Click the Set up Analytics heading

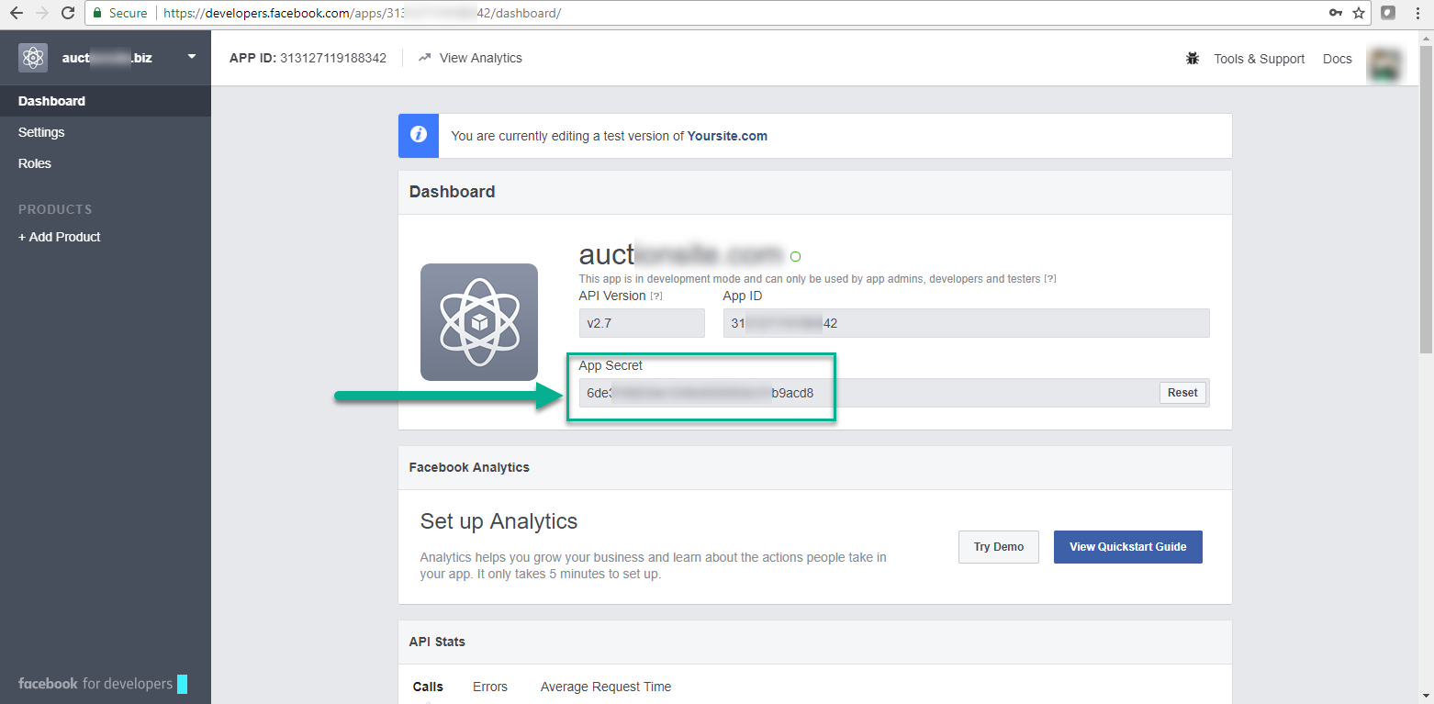click(499, 521)
